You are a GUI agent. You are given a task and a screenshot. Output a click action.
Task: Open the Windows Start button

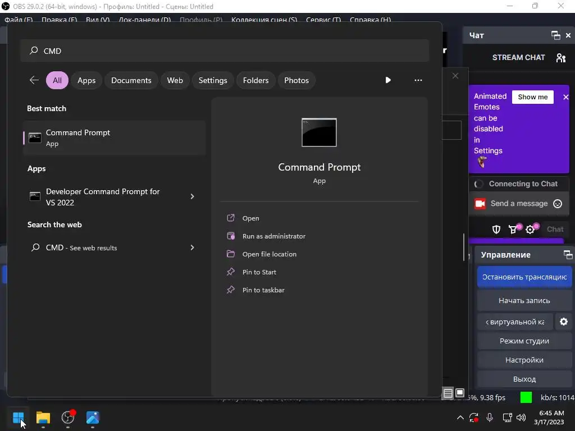[19, 418]
